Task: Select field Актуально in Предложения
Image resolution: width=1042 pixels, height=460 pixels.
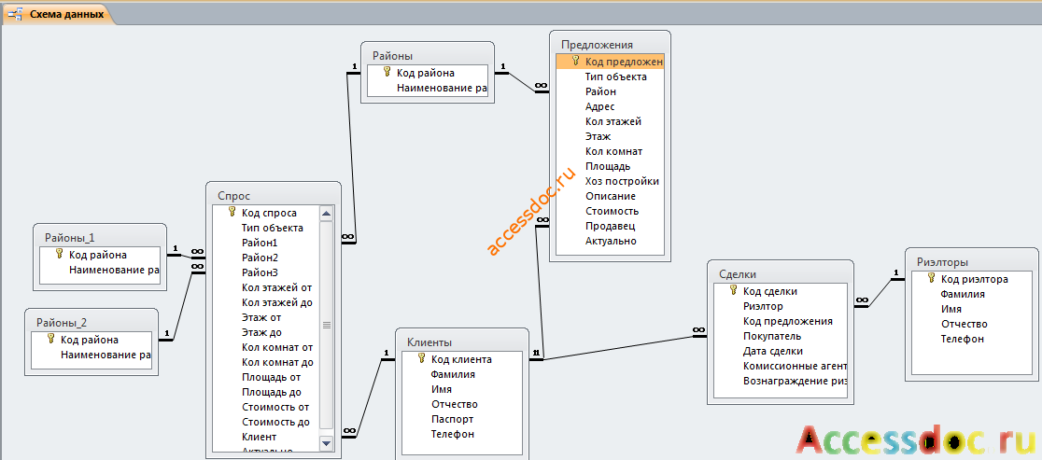Action: 612,241
